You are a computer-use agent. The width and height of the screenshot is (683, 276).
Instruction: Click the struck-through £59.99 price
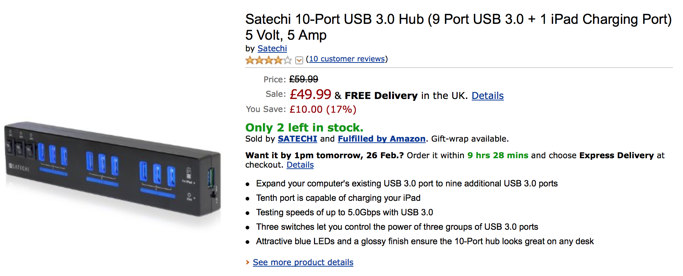click(304, 79)
